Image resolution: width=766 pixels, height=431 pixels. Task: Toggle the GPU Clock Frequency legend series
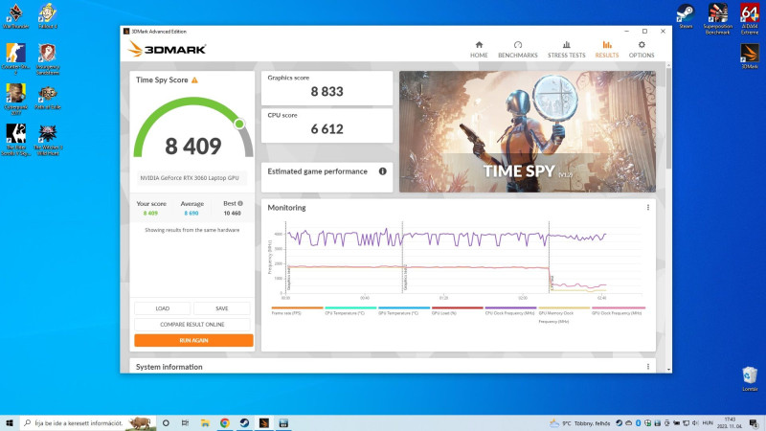click(618, 310)
